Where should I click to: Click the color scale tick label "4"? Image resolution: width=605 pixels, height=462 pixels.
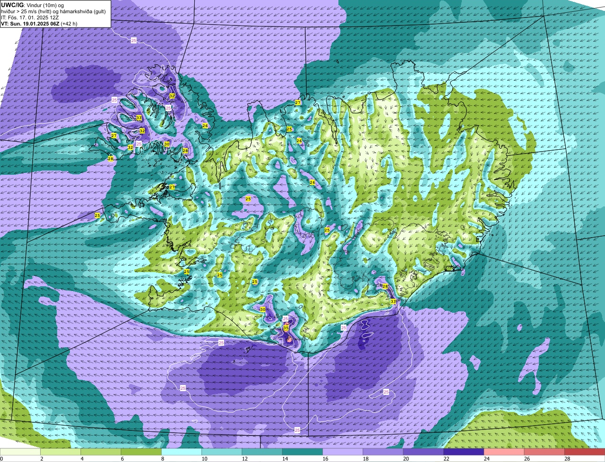pyautogui.click(x=82, y=458)
